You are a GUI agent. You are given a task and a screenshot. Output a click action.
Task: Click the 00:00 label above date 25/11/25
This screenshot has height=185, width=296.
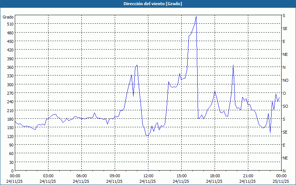pyautogui.click(x=281, y=176)
